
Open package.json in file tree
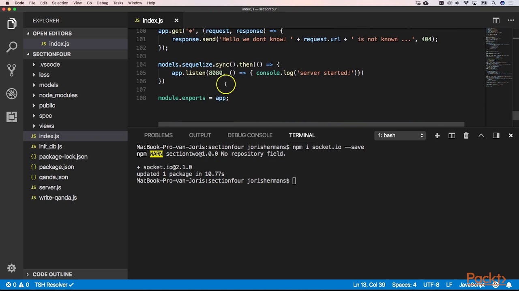tap(56, 167)
